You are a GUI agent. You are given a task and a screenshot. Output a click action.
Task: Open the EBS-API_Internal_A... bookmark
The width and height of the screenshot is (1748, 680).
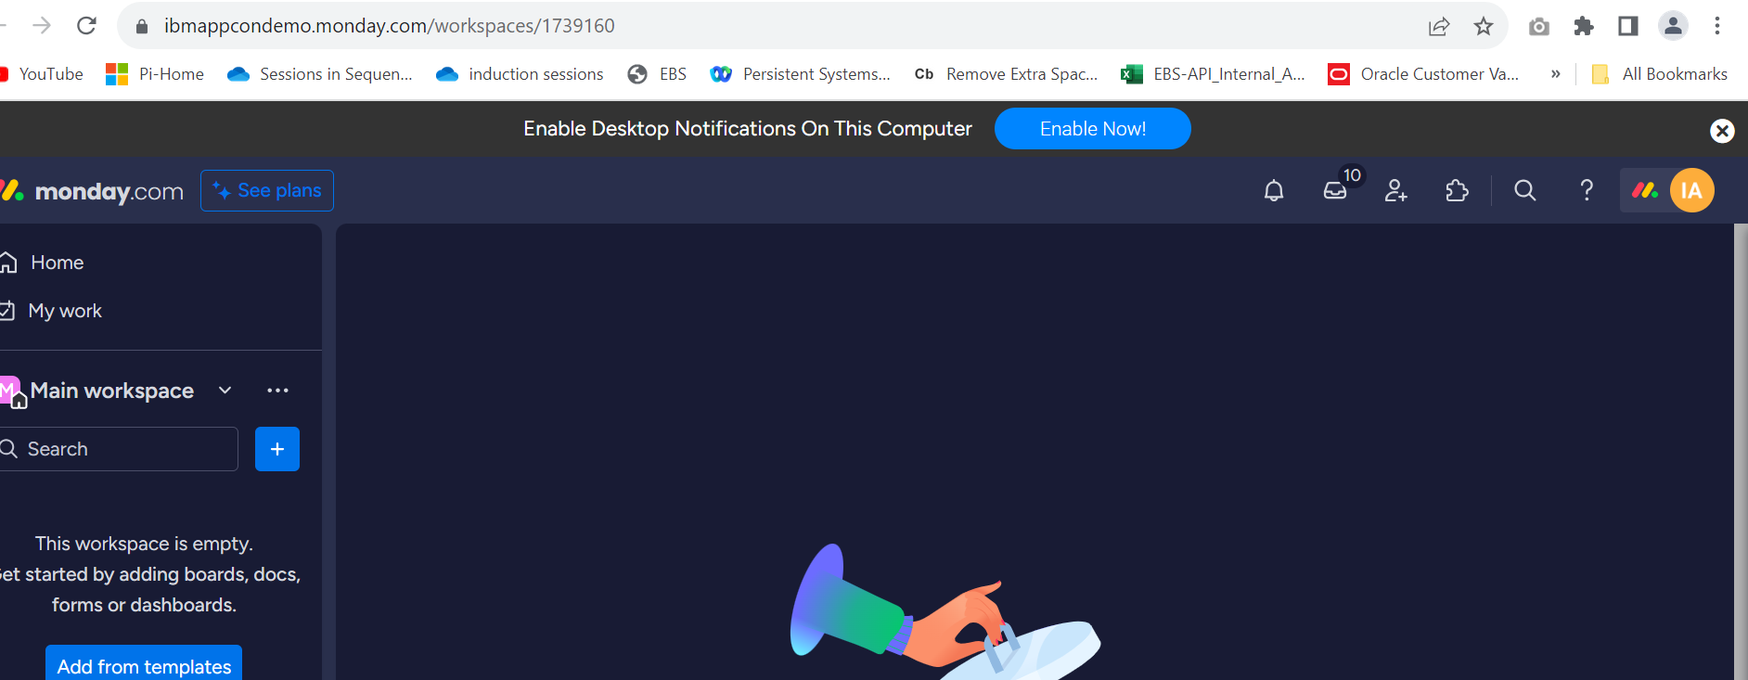pos(1214,74)
